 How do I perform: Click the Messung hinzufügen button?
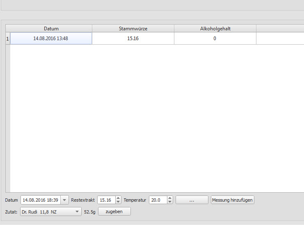click(232, 200)
